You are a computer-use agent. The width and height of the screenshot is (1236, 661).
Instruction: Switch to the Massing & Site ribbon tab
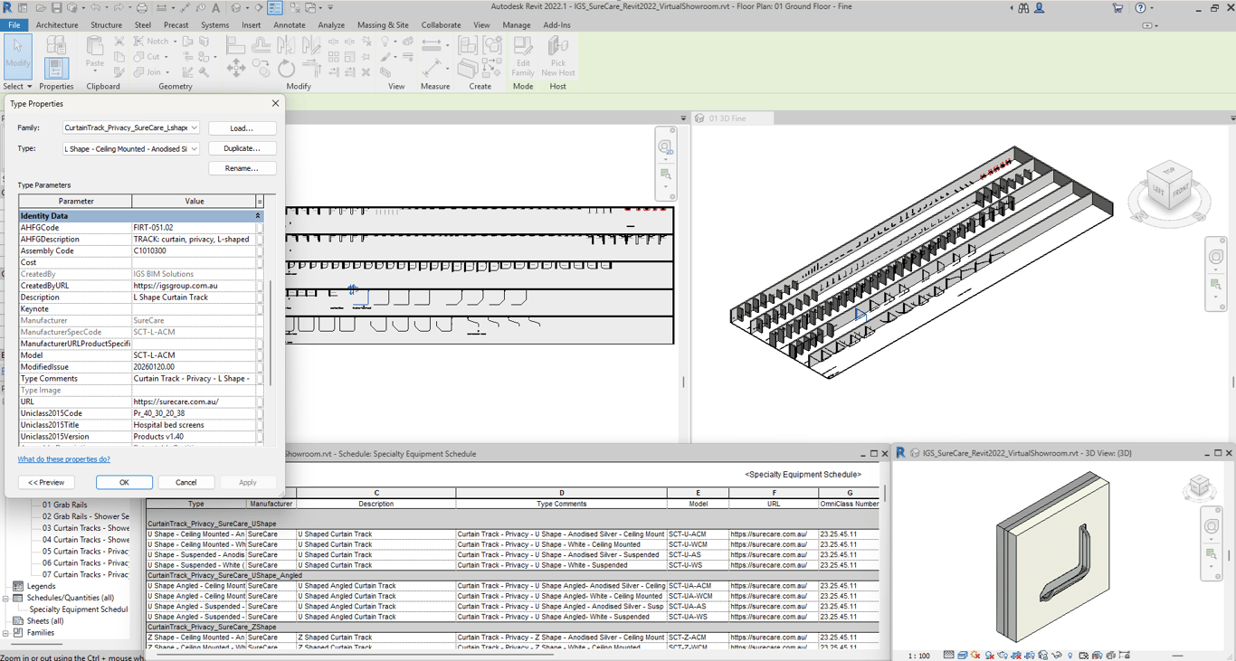click(383, 25)
